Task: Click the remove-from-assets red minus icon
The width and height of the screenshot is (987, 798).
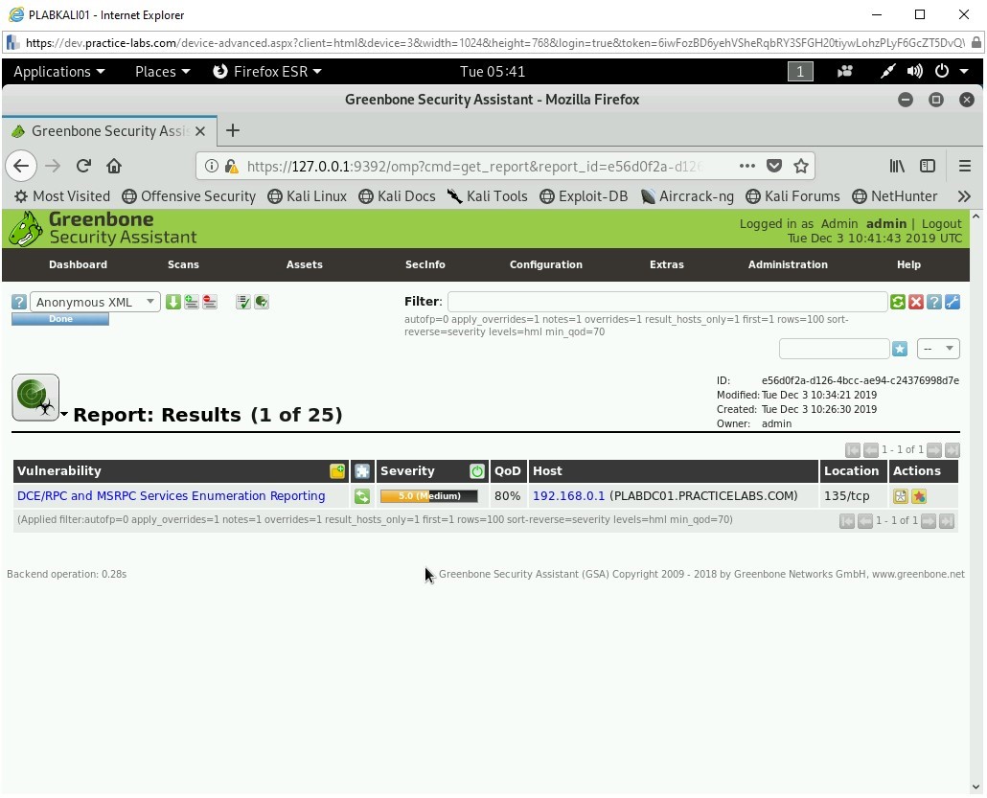Action: pos(210,302)
